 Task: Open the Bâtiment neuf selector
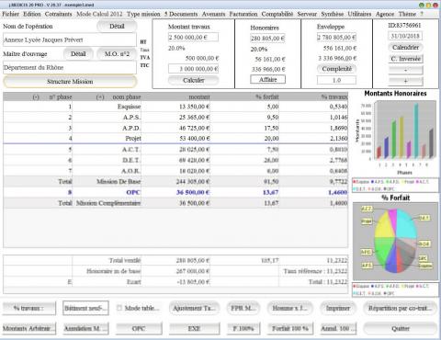coord(85,308)
